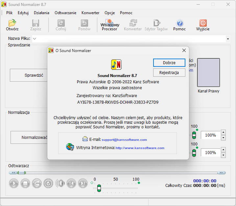Click the blue 000:00:00 position counter
Viewport: 236px width, 206px height.
click(205, 181)
